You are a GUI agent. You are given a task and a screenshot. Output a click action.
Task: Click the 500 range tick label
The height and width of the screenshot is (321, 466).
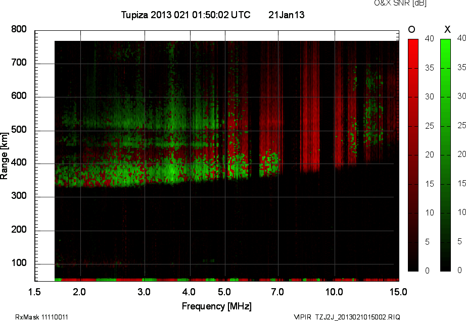(x=19, y=129)
